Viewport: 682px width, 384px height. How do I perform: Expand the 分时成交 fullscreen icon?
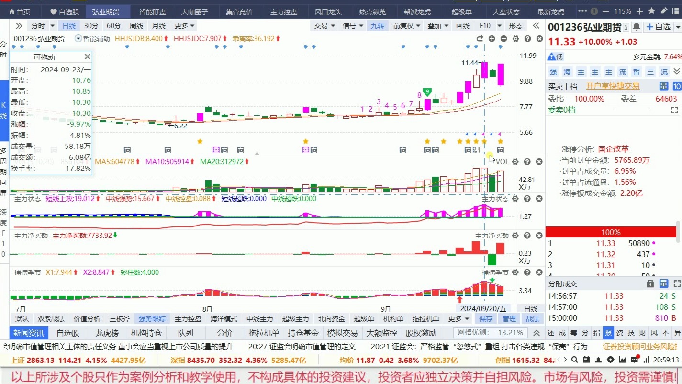click(x=677, y=283)
